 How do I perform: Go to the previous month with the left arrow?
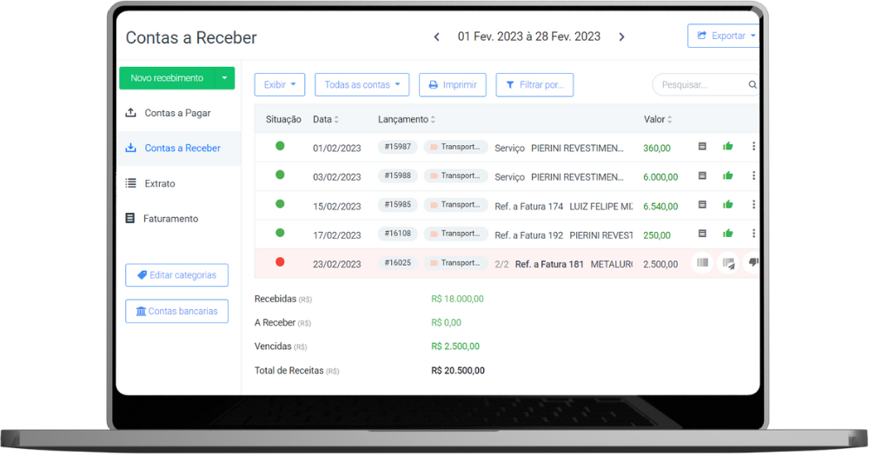pos(436,36)
